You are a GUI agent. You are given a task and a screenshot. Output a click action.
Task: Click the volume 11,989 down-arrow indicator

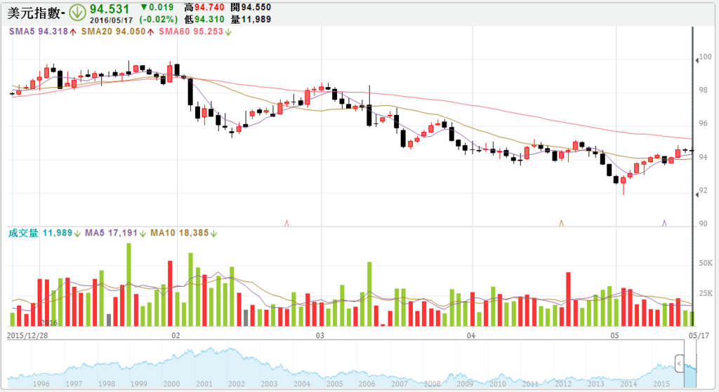(x=77, y=234)
